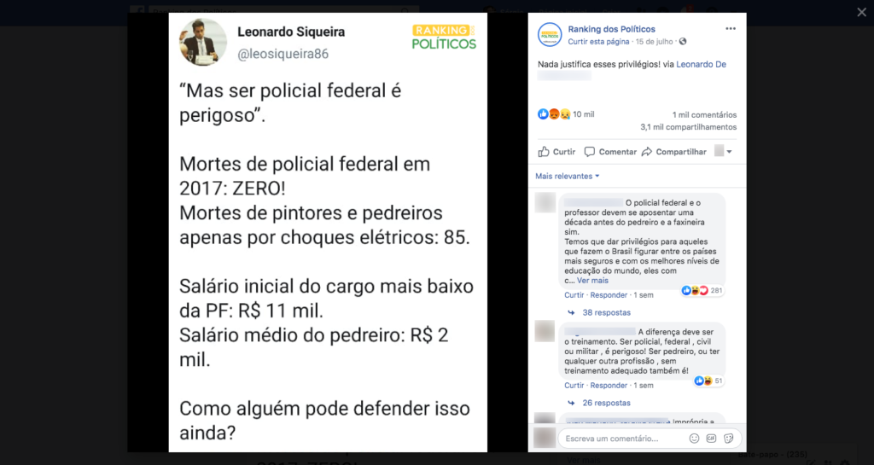Expand the Mais relevantes sort dropdown
Image resolution: width=874 pixels, height=465 pixels.
coord(568,177)
